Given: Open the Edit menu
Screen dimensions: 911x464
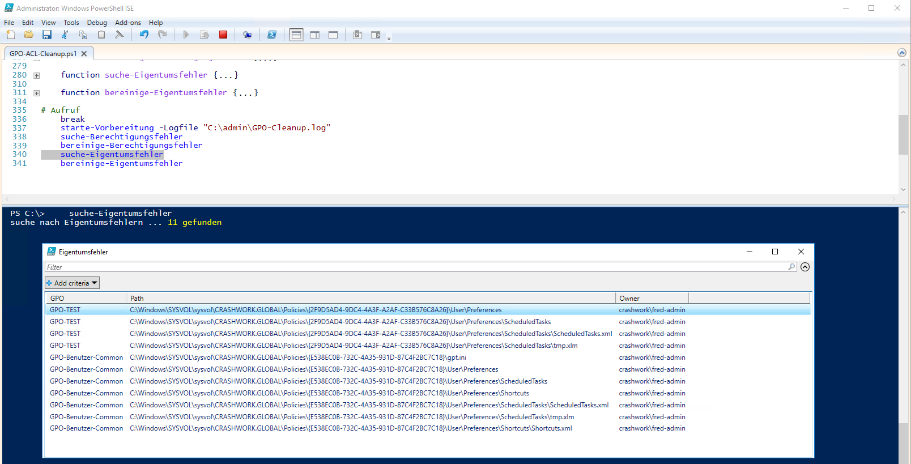Looking at the screenshot, I should (28, 23).
